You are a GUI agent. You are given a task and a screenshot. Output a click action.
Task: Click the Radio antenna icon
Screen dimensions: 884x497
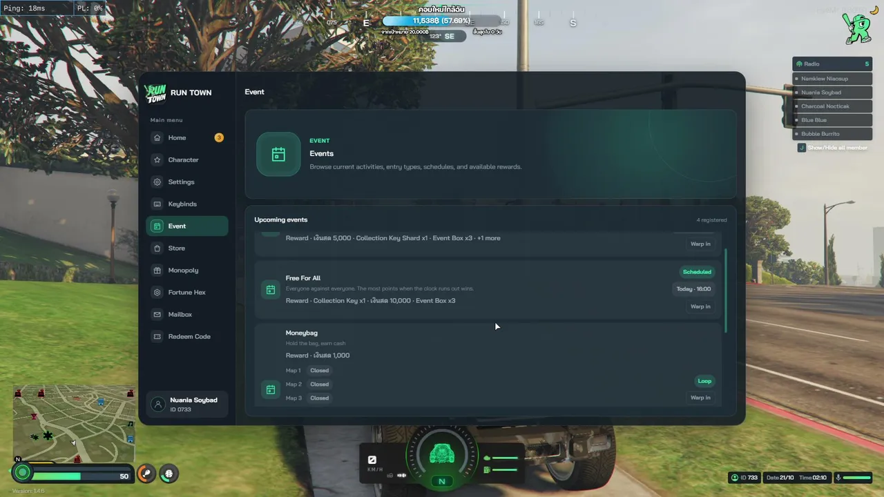tap(799, 64)
